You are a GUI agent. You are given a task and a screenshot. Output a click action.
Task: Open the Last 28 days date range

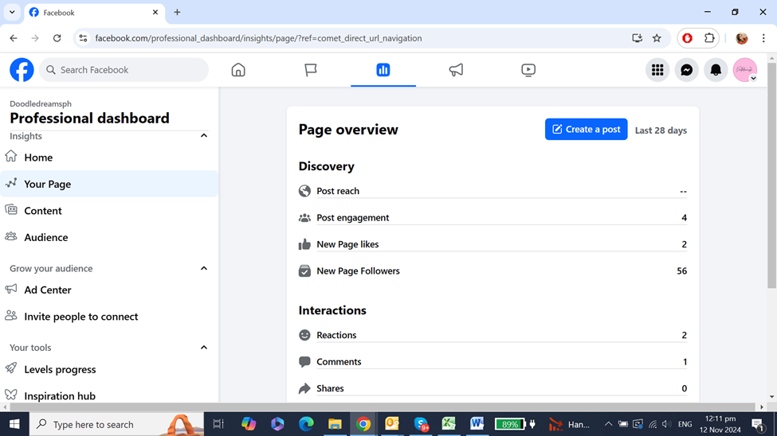tap(661, 130)
